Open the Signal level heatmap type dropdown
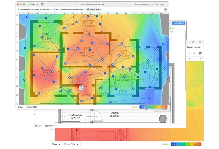The image size is (219, 149). 95,10
